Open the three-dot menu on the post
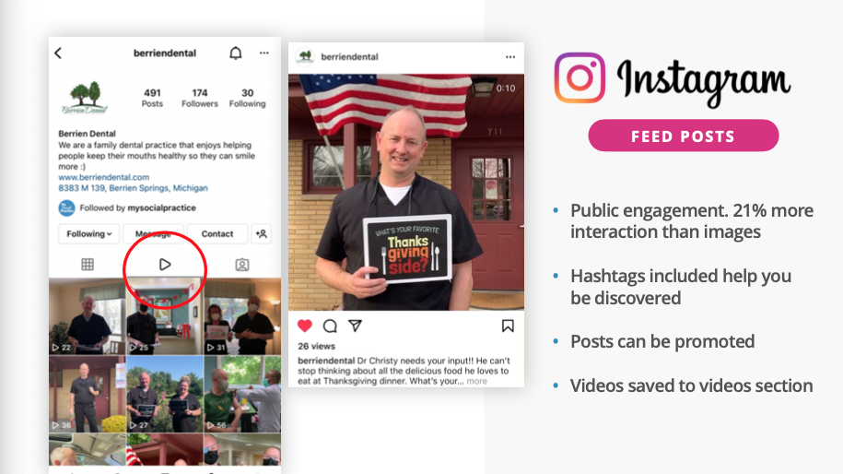The height and width of the screenshot is (474, 843). pos(510,56)
